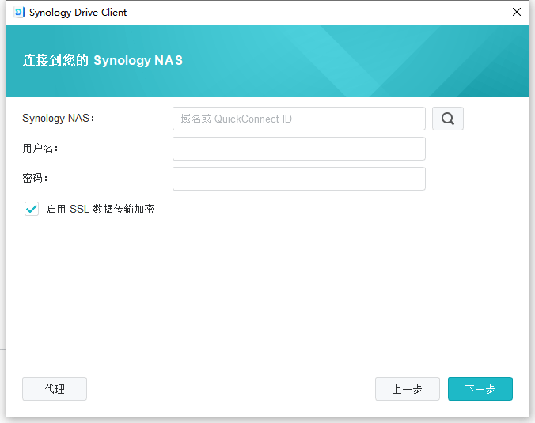Toggle the 启用 SSL 数据传输加密 checkbox

pyautogui.click(x=32, y=209)
